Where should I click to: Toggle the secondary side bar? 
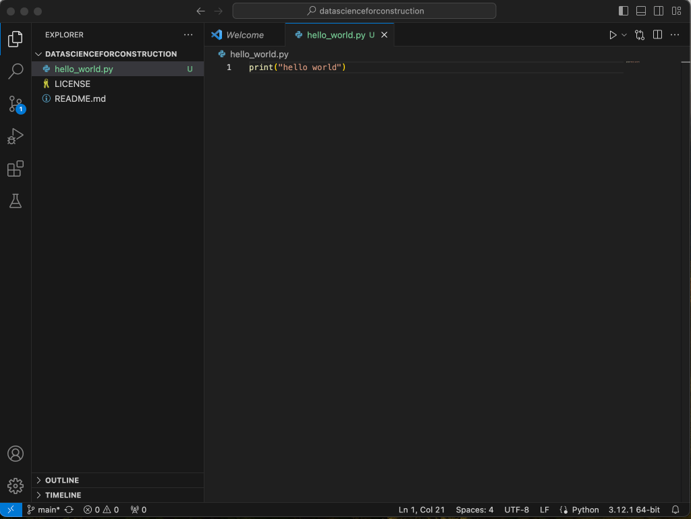coord(659,11)
